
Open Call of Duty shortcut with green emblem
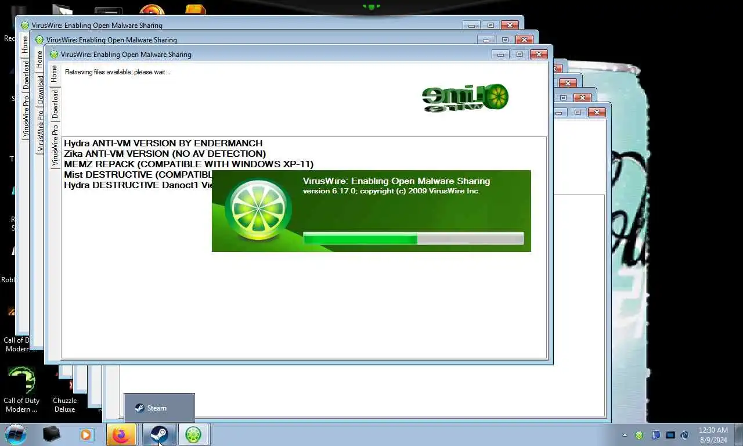[21, 390]
